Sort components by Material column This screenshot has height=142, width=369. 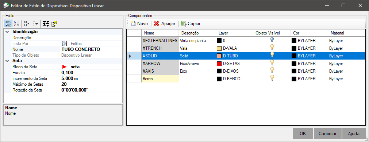point(346,33)
